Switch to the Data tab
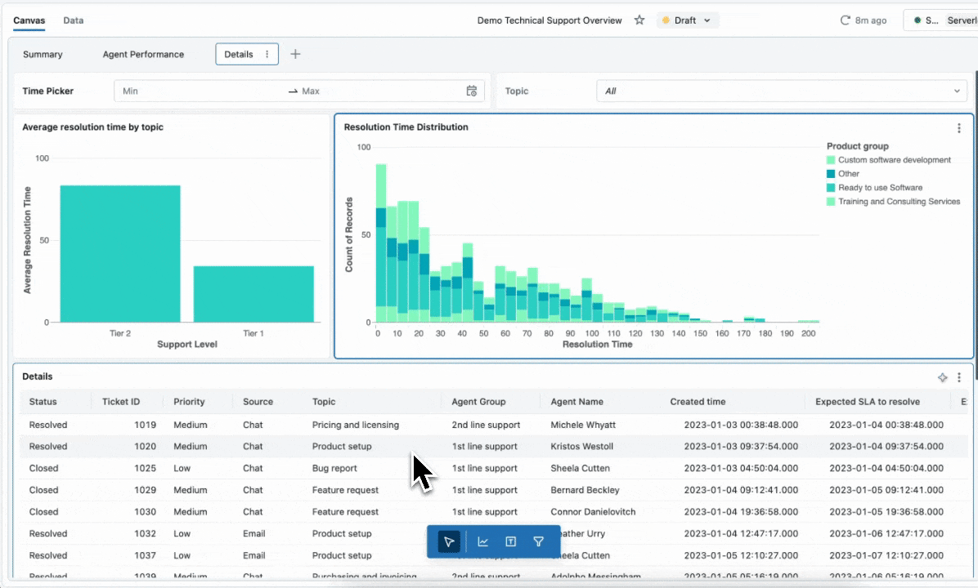This screenshot has width=978, height=588. pos(74,20)
